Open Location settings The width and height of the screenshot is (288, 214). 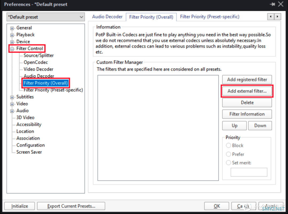[x=25, y=131]
